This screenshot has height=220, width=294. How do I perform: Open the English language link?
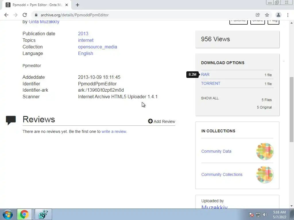pos(86,53)
